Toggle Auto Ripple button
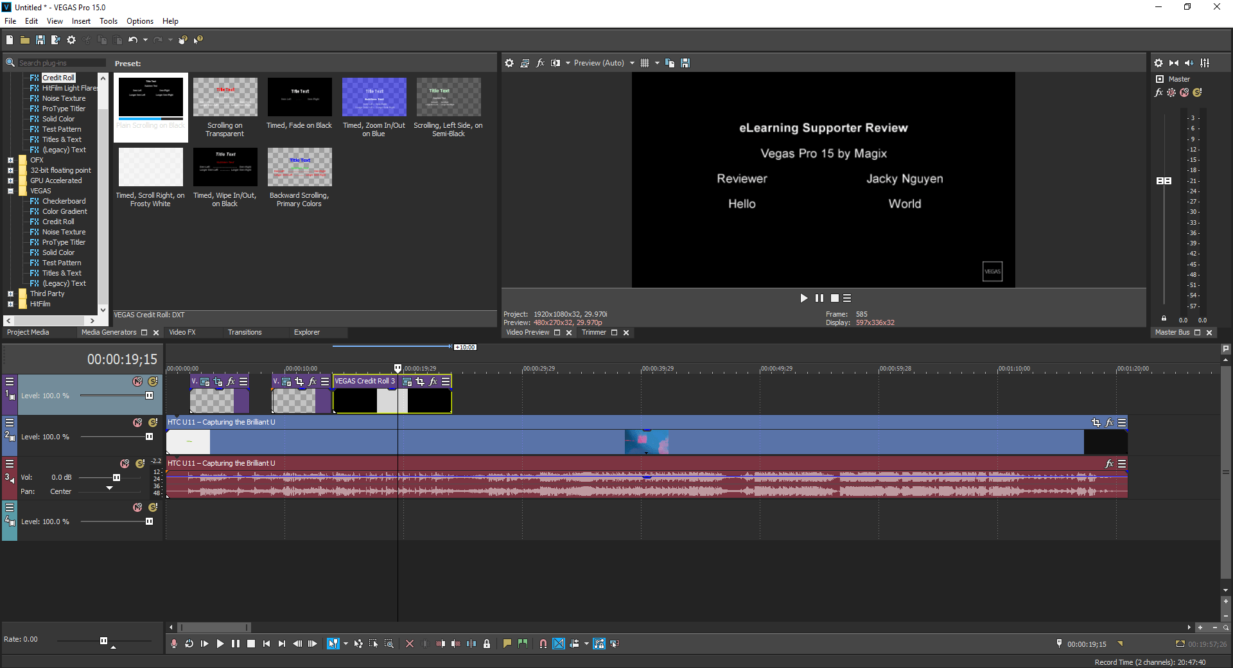 click(574, 644)
